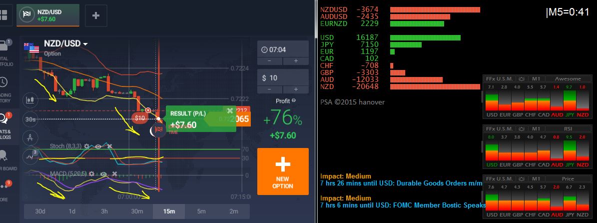This screenshot has width=597, height=223.
Task: Click the expiration time flag marker
Action: coord(158,130)
